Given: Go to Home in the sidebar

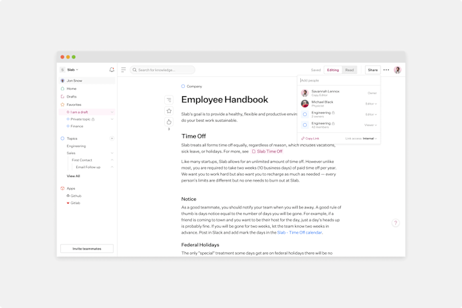Looking at the screenshot, I should pos(71,89).
